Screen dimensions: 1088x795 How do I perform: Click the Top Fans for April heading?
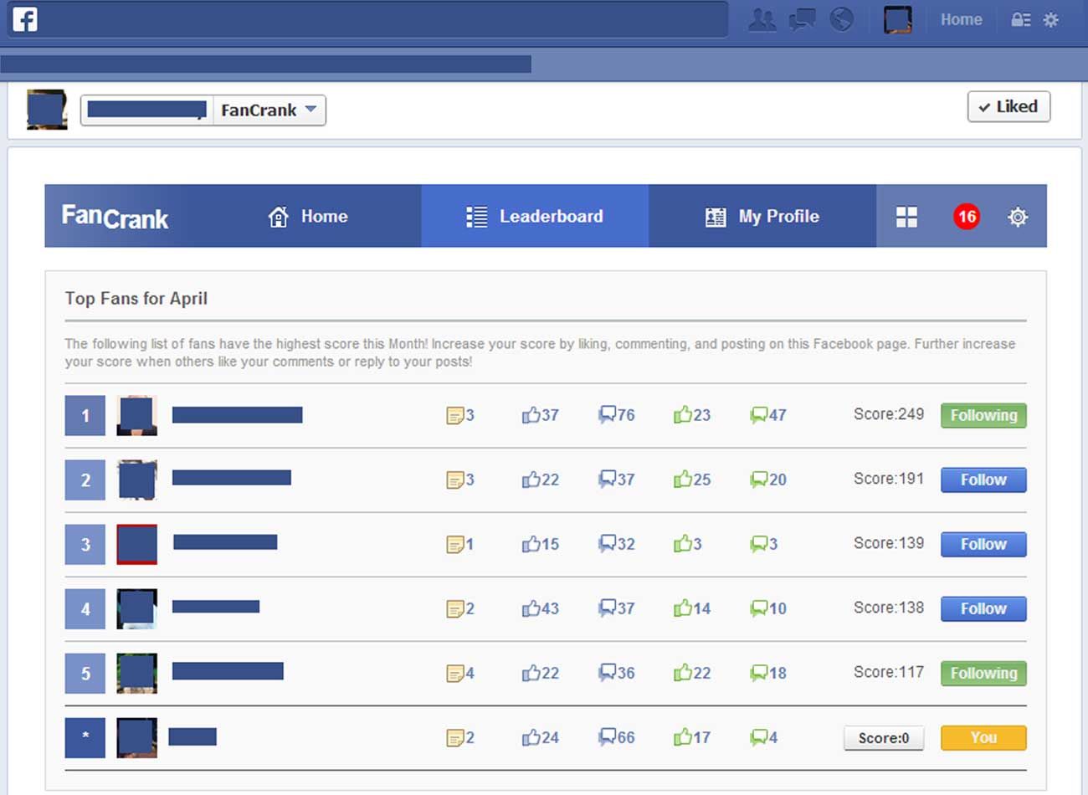click(136, 299)
